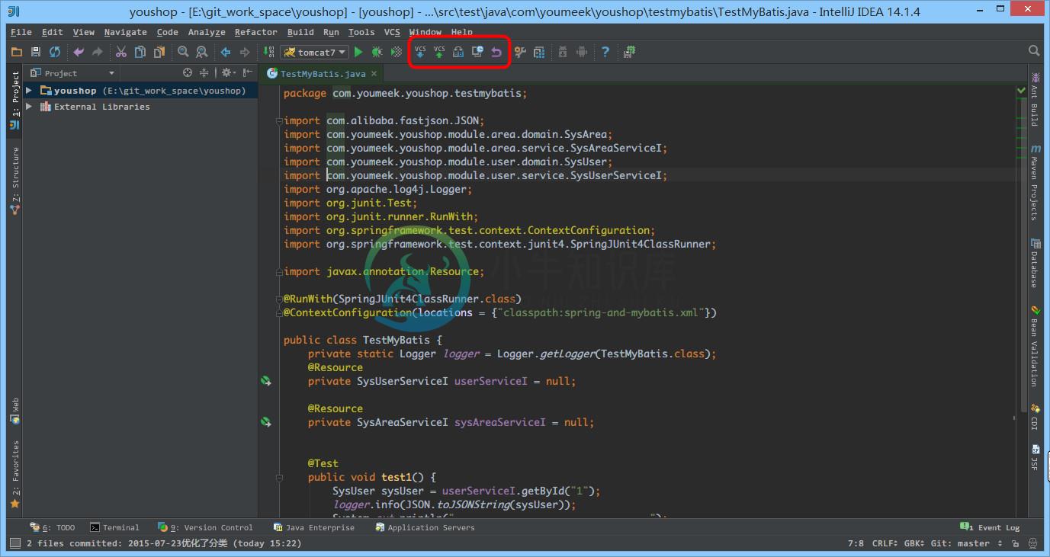
Task: Open Settings with the wrench icon
Action: click(x=520, y=52)
